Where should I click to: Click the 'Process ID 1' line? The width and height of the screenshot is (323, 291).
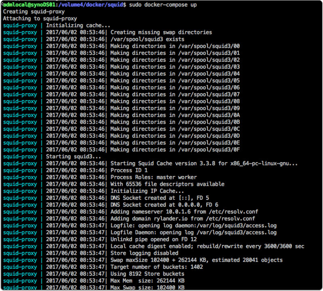coord(129,170)
